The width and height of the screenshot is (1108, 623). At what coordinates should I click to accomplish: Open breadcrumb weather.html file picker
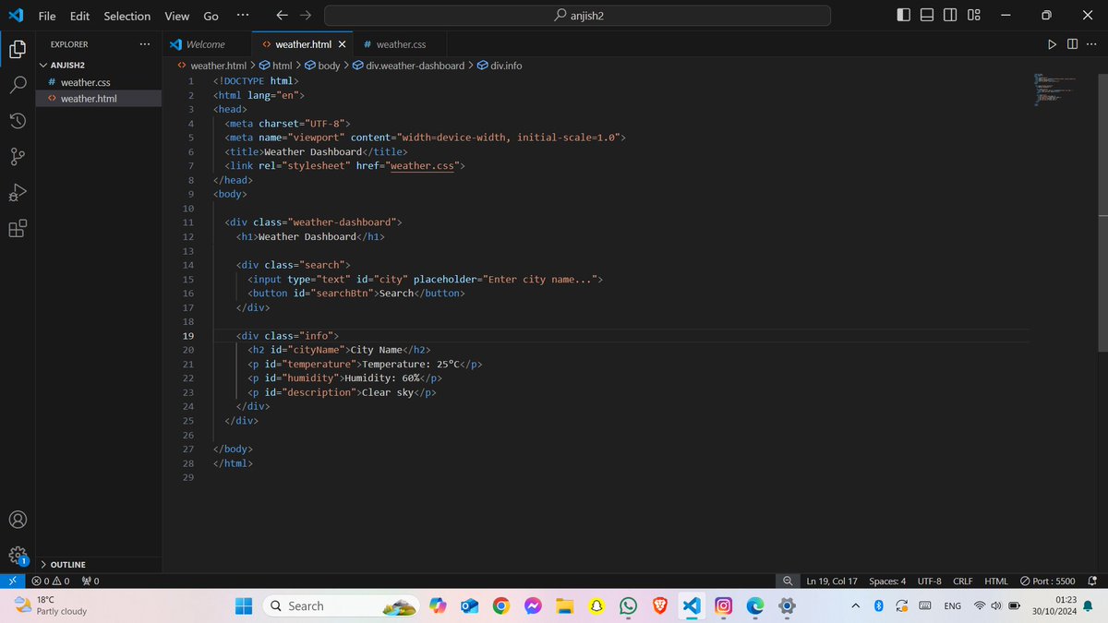(211, 66)
